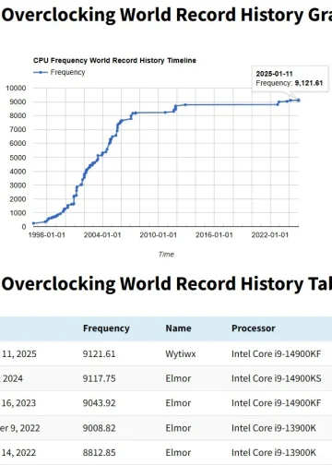Click the date cell '14, 2022'

point(18,453)
